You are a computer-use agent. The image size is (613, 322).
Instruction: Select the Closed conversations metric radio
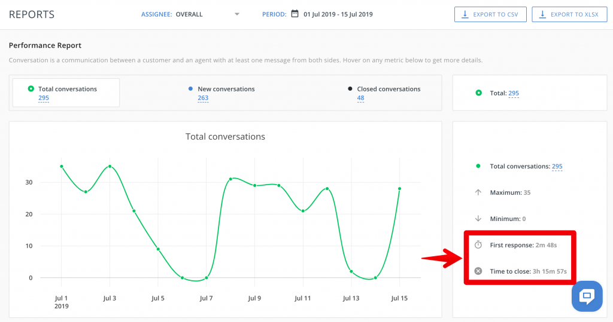point(350,88)
